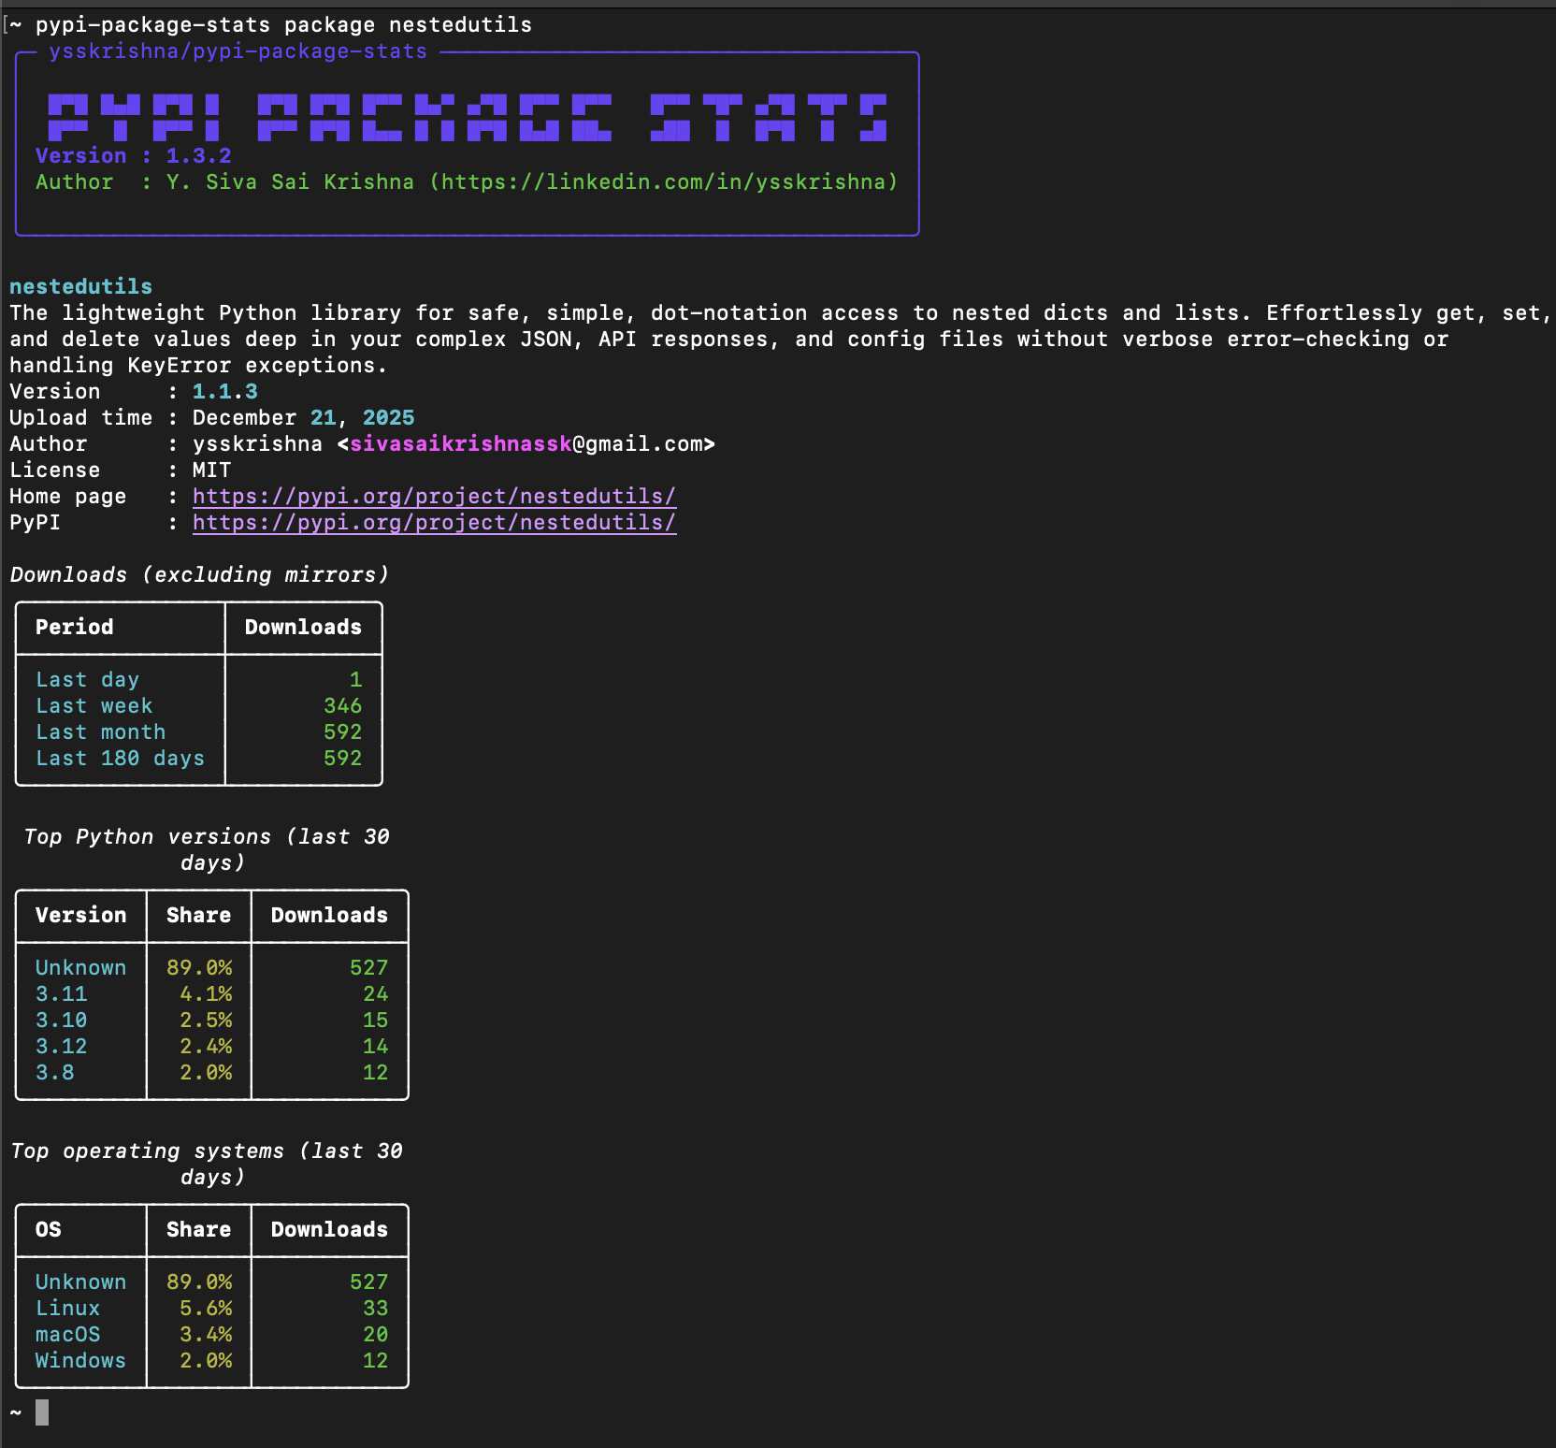This screenshot has height=1448, width=1556.
Task: Click the macOS downloads count 20
Action: coord(378,1334)
